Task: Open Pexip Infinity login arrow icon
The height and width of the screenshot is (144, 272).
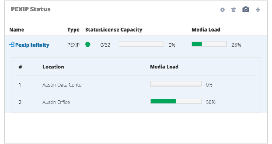Action: click(12, 44)
